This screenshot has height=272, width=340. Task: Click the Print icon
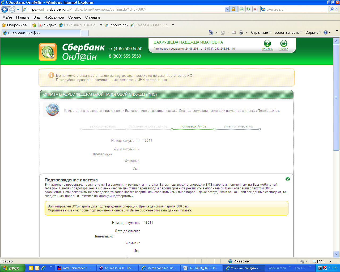point(241,32)
